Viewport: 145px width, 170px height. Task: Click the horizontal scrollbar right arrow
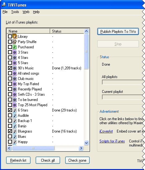pyautogui.click(x=81, y=148)
